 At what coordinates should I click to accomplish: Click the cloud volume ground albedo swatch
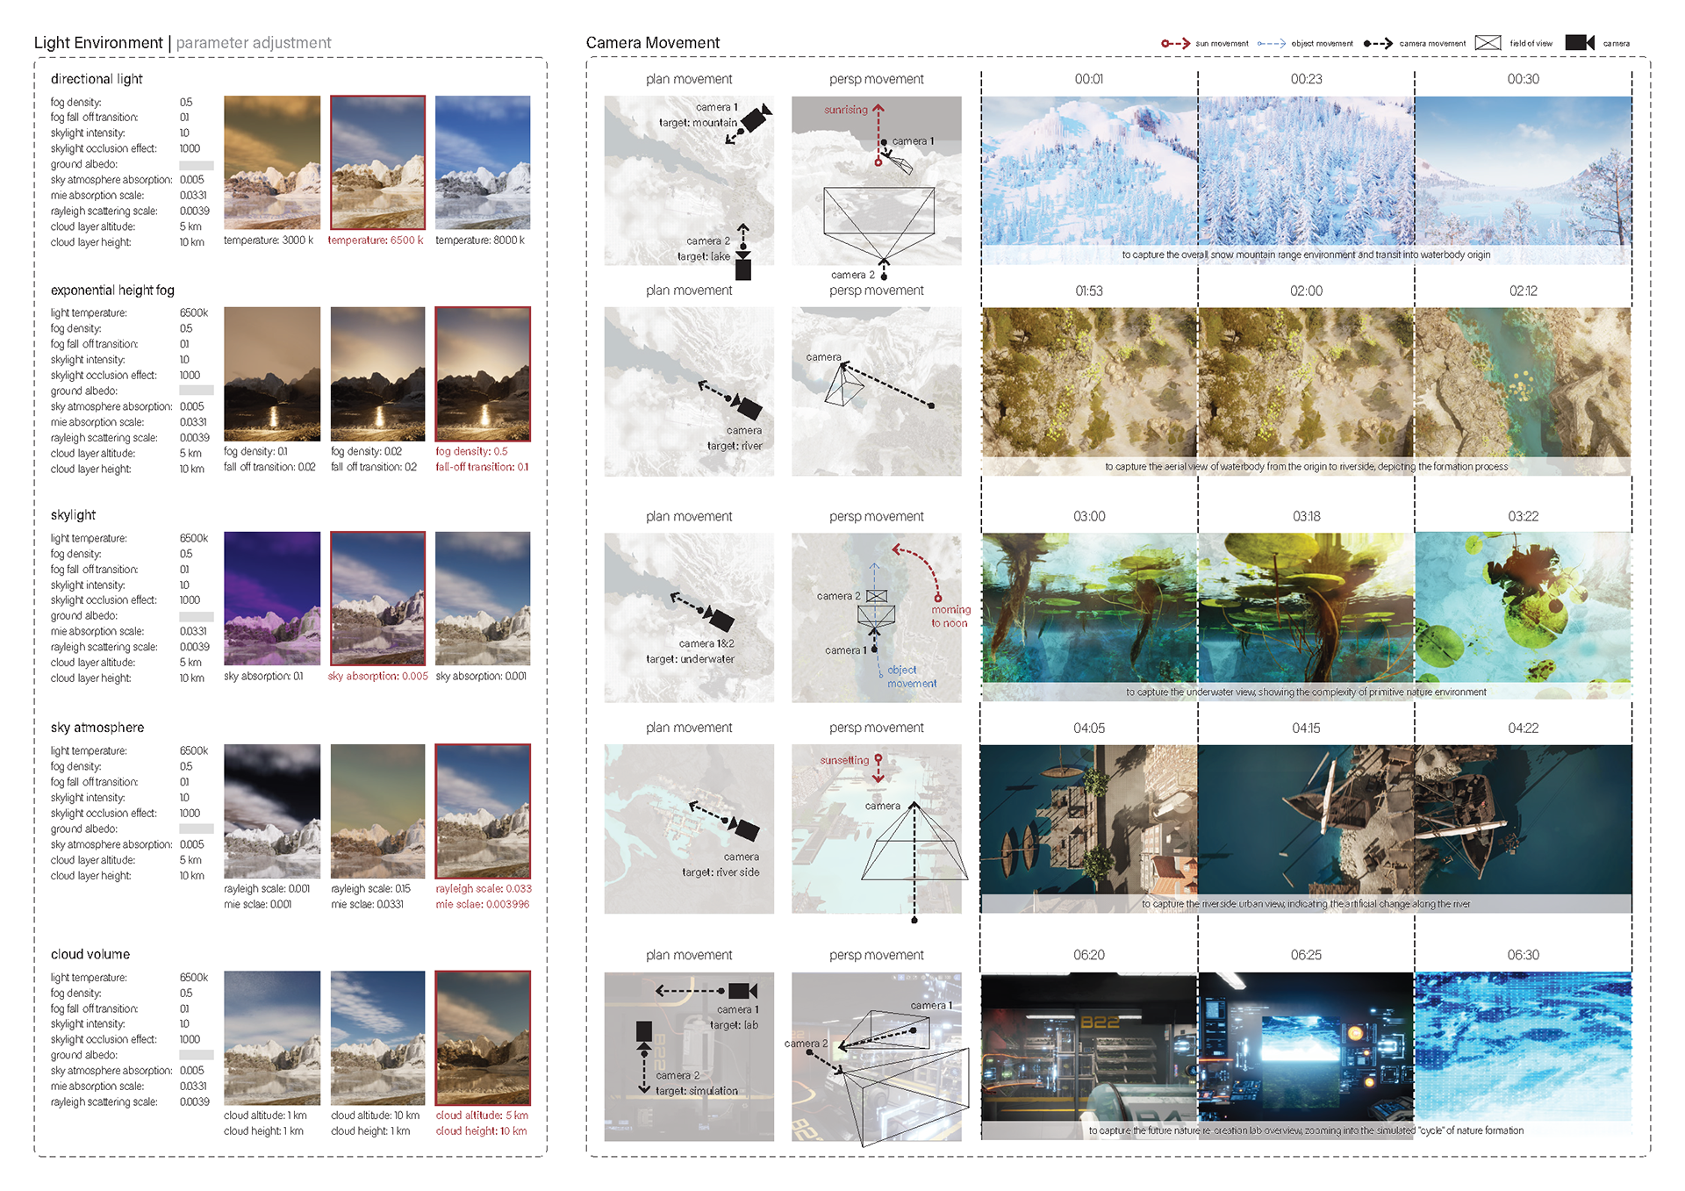coord(197,1055)
